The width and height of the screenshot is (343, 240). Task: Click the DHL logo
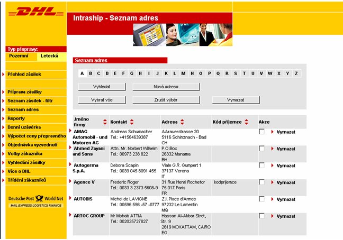36,11
